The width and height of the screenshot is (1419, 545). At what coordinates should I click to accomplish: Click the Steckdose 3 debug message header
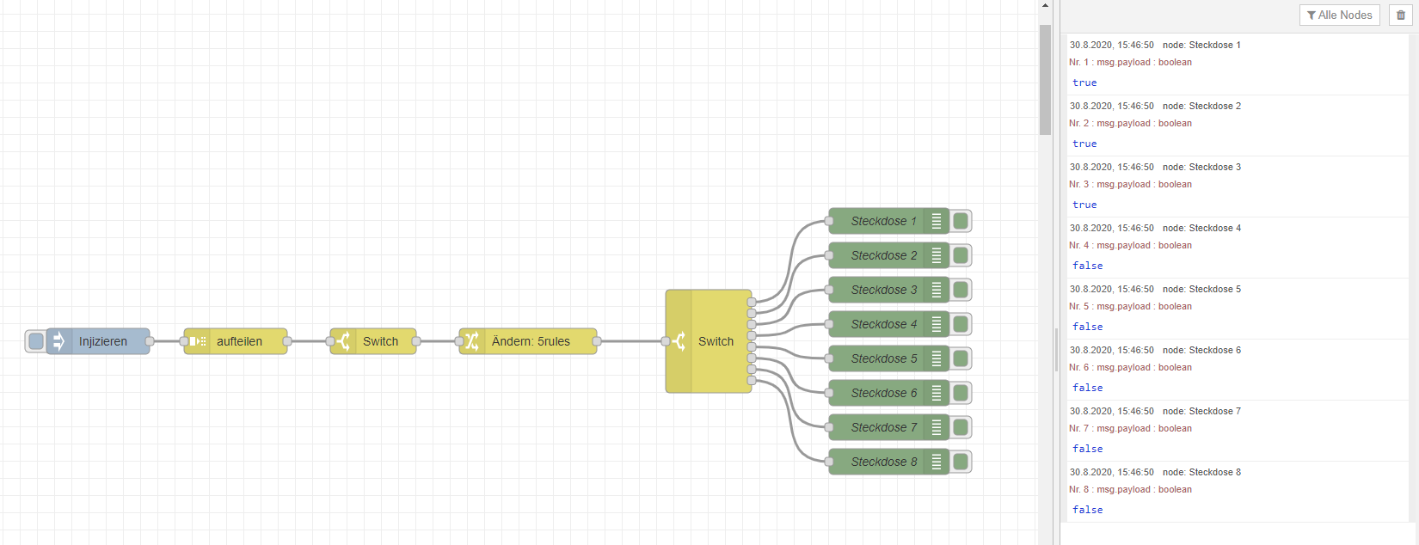point(1155,167)
